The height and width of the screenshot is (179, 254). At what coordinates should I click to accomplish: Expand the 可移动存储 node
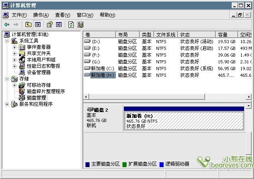tap(14, 85)
